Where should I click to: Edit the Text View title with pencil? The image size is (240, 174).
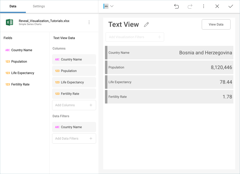coord(146,25)
